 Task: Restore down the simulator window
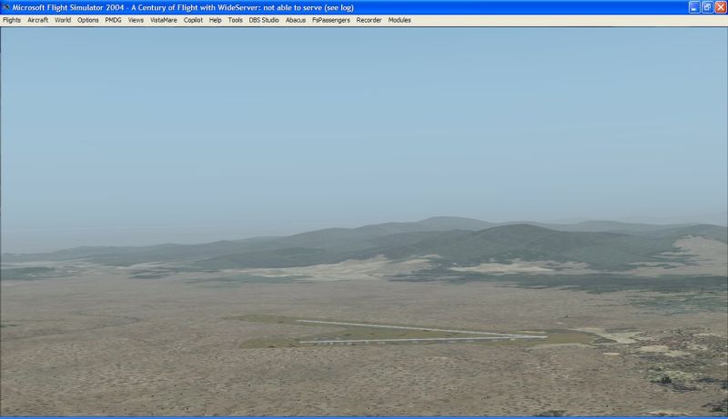707,7
